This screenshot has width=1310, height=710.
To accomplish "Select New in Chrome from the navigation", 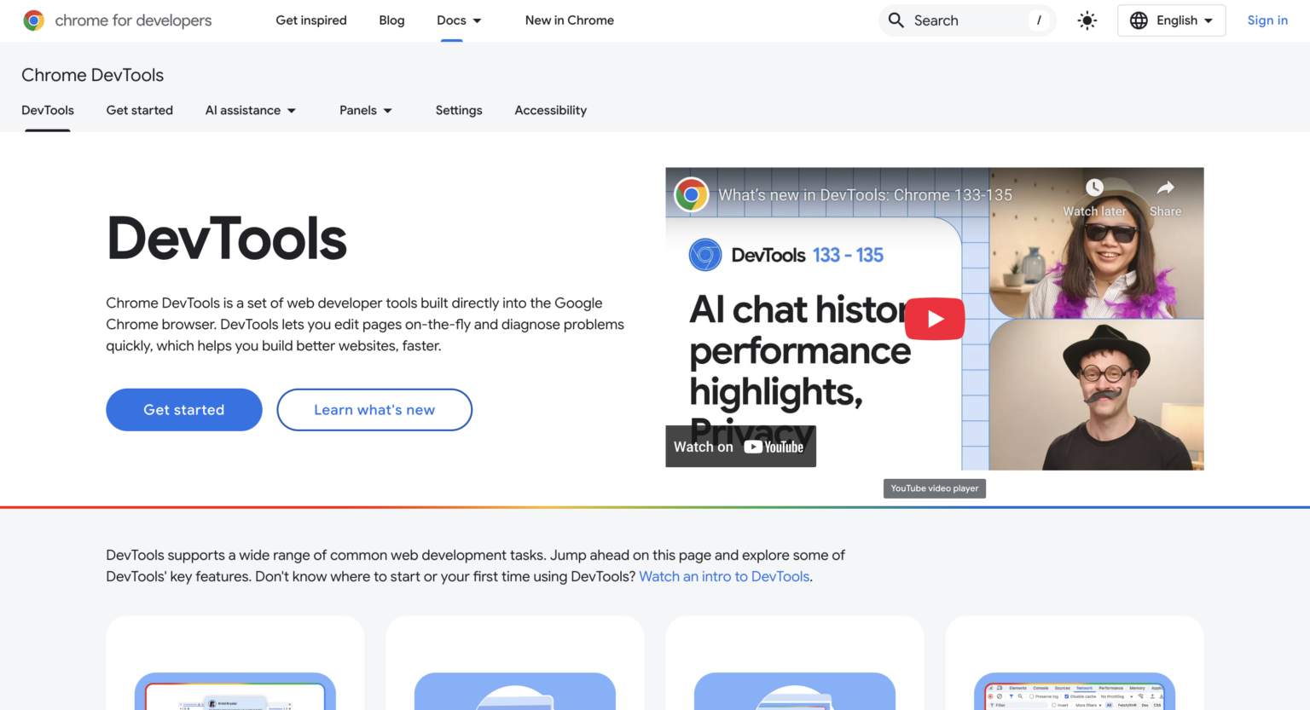I will [569, 20].
